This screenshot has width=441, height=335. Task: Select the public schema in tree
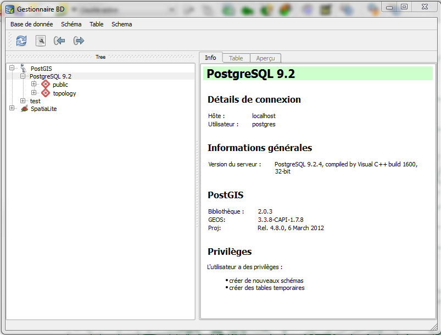pyautogui.click(x=60, y=85)
